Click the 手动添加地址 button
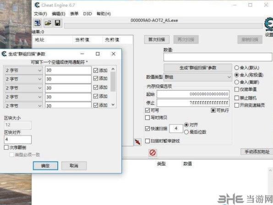This screenshot has height=205, width=273. coord(257,152)
